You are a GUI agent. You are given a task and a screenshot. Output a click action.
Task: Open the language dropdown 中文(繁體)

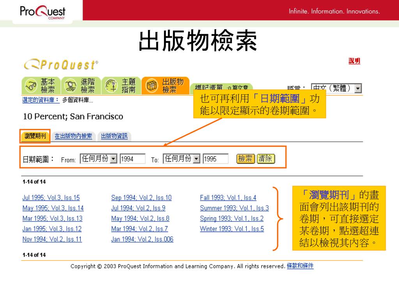point(336,88)
